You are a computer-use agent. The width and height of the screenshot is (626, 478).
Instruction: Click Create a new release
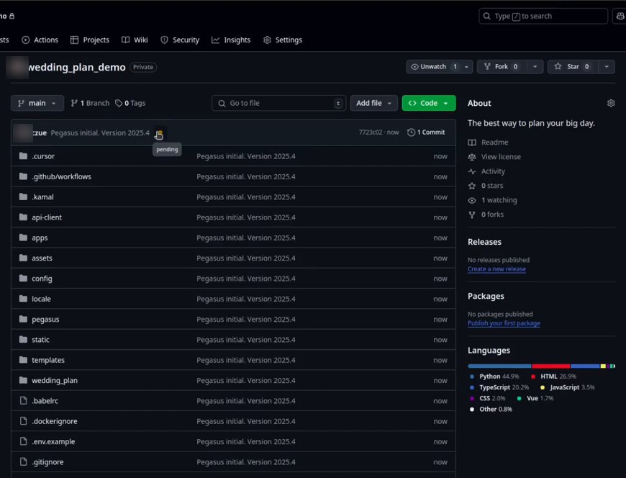click(496, 269)
